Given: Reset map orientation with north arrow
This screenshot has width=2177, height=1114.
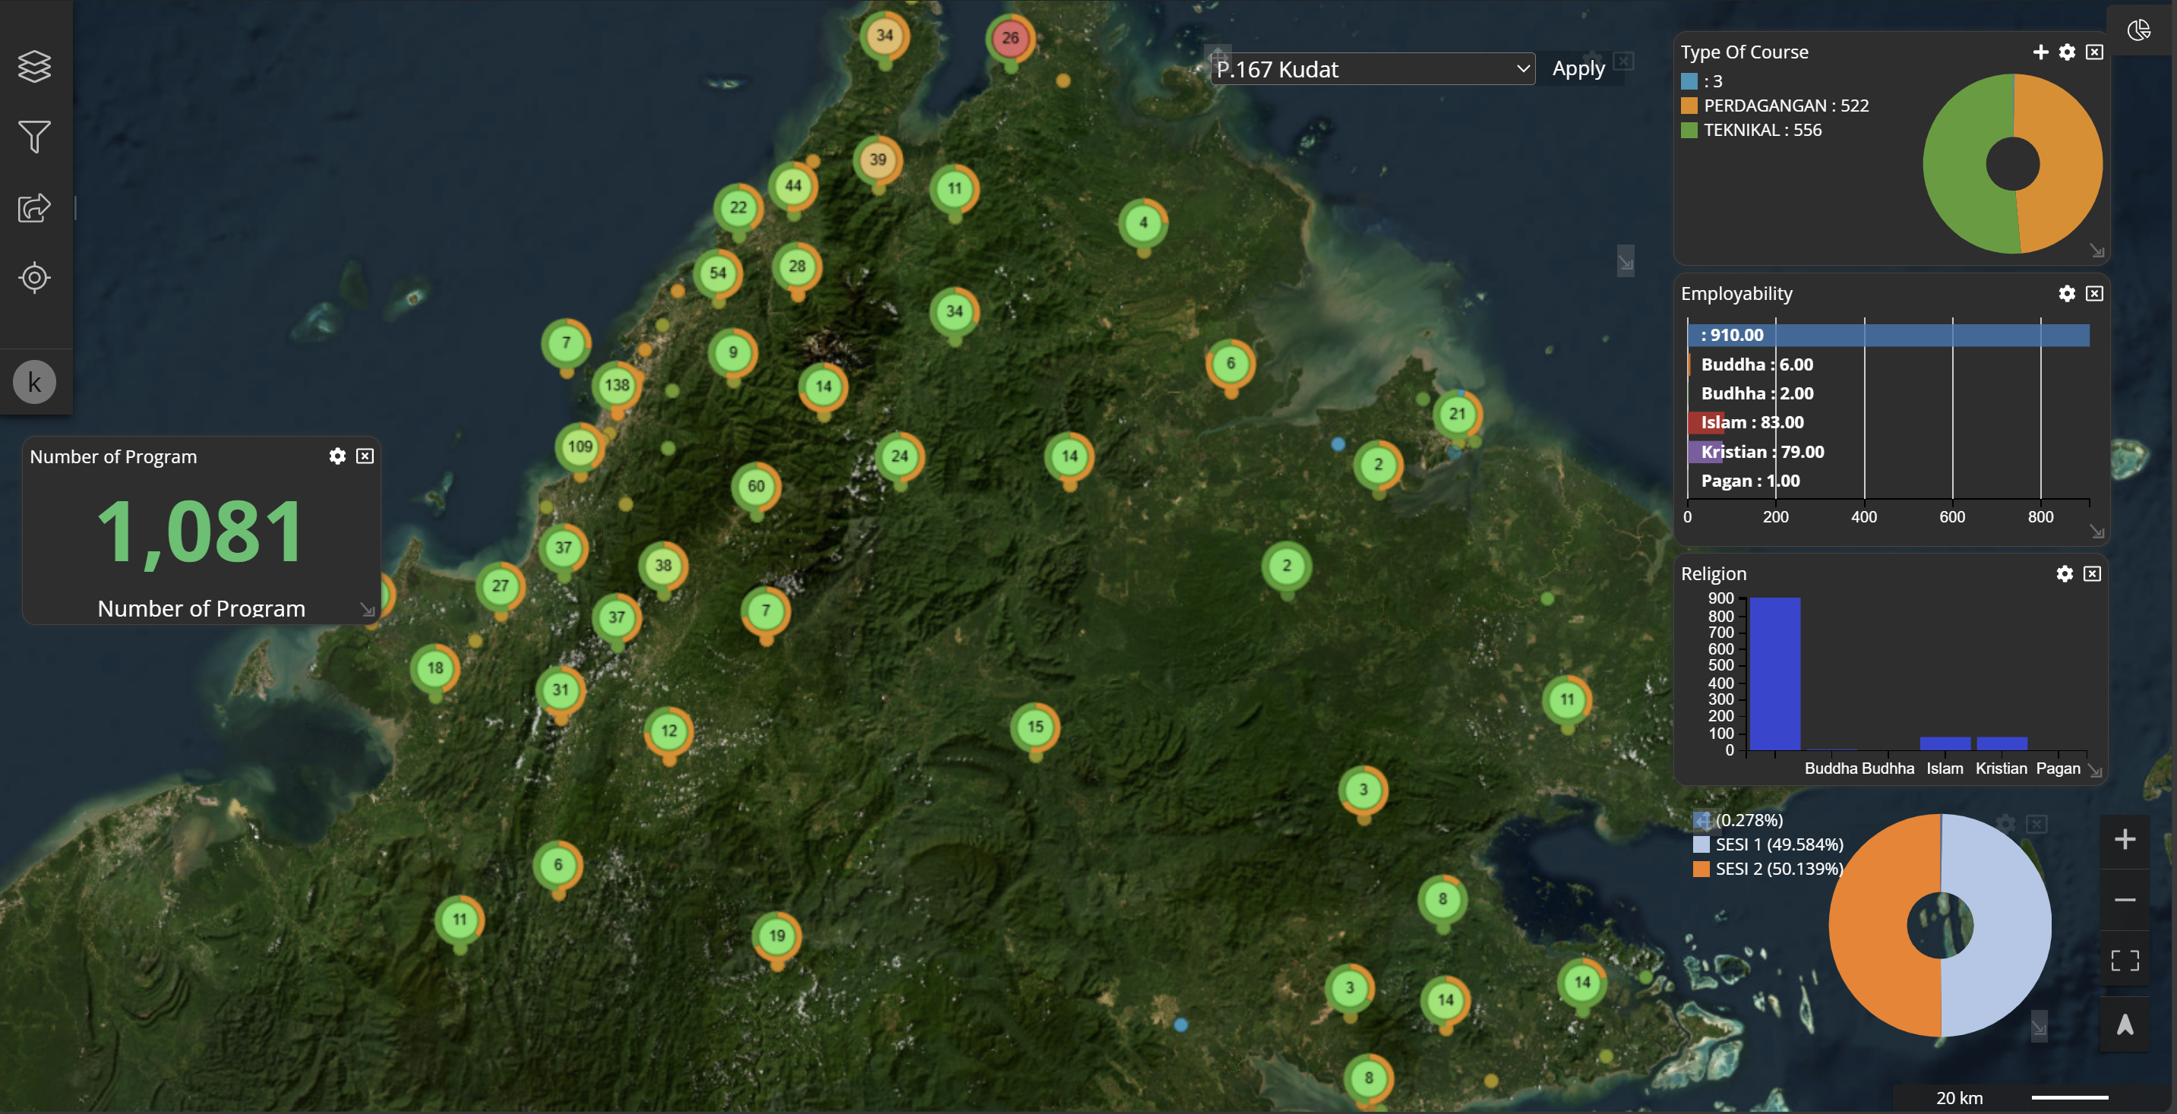Looking at the screenshot, I should (2125, 1024).
